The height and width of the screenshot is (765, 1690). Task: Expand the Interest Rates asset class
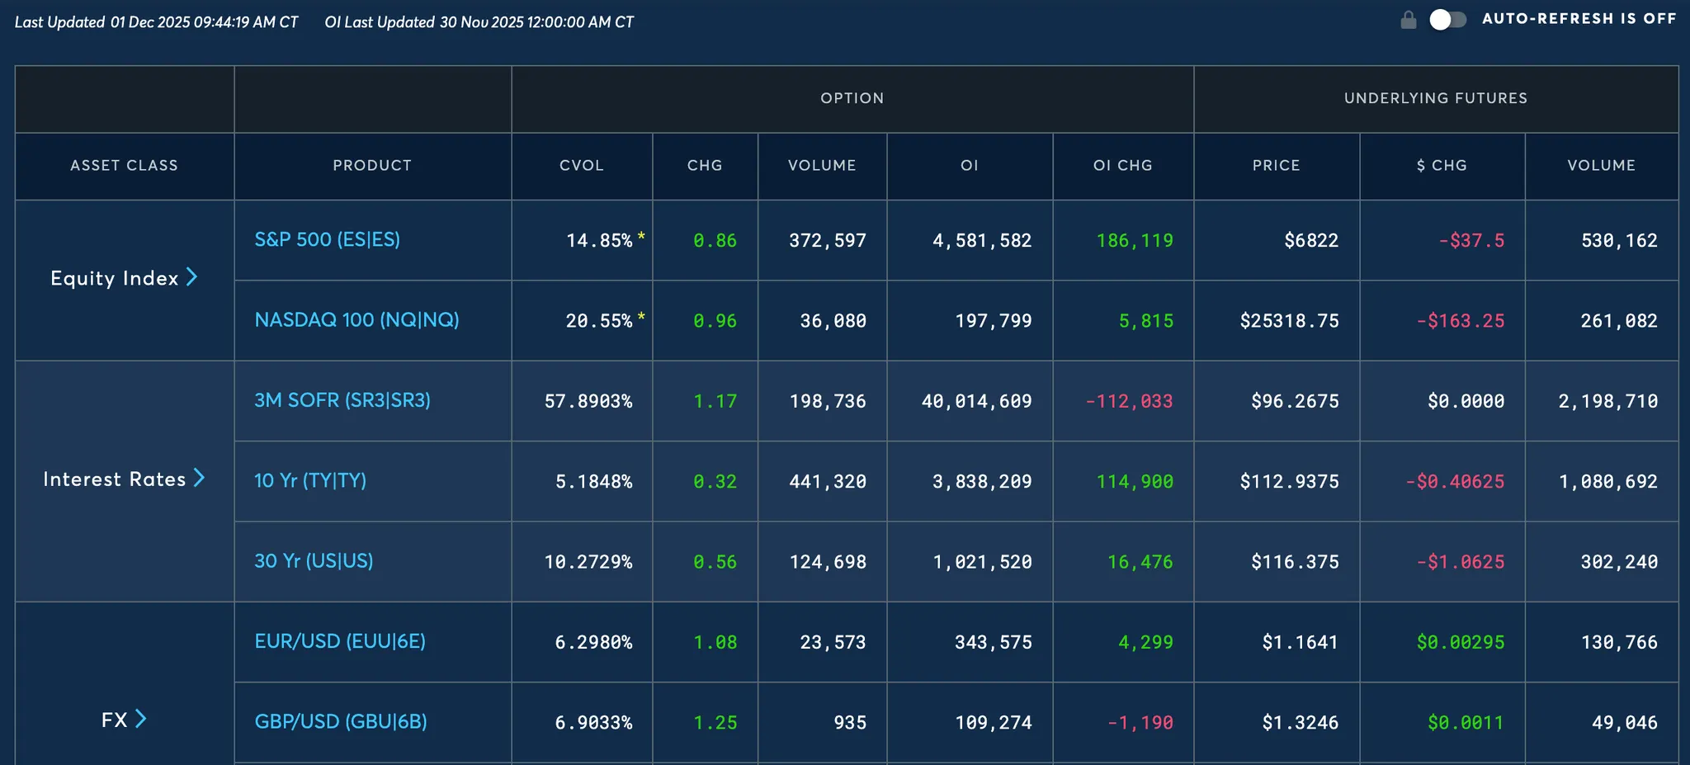199,479
